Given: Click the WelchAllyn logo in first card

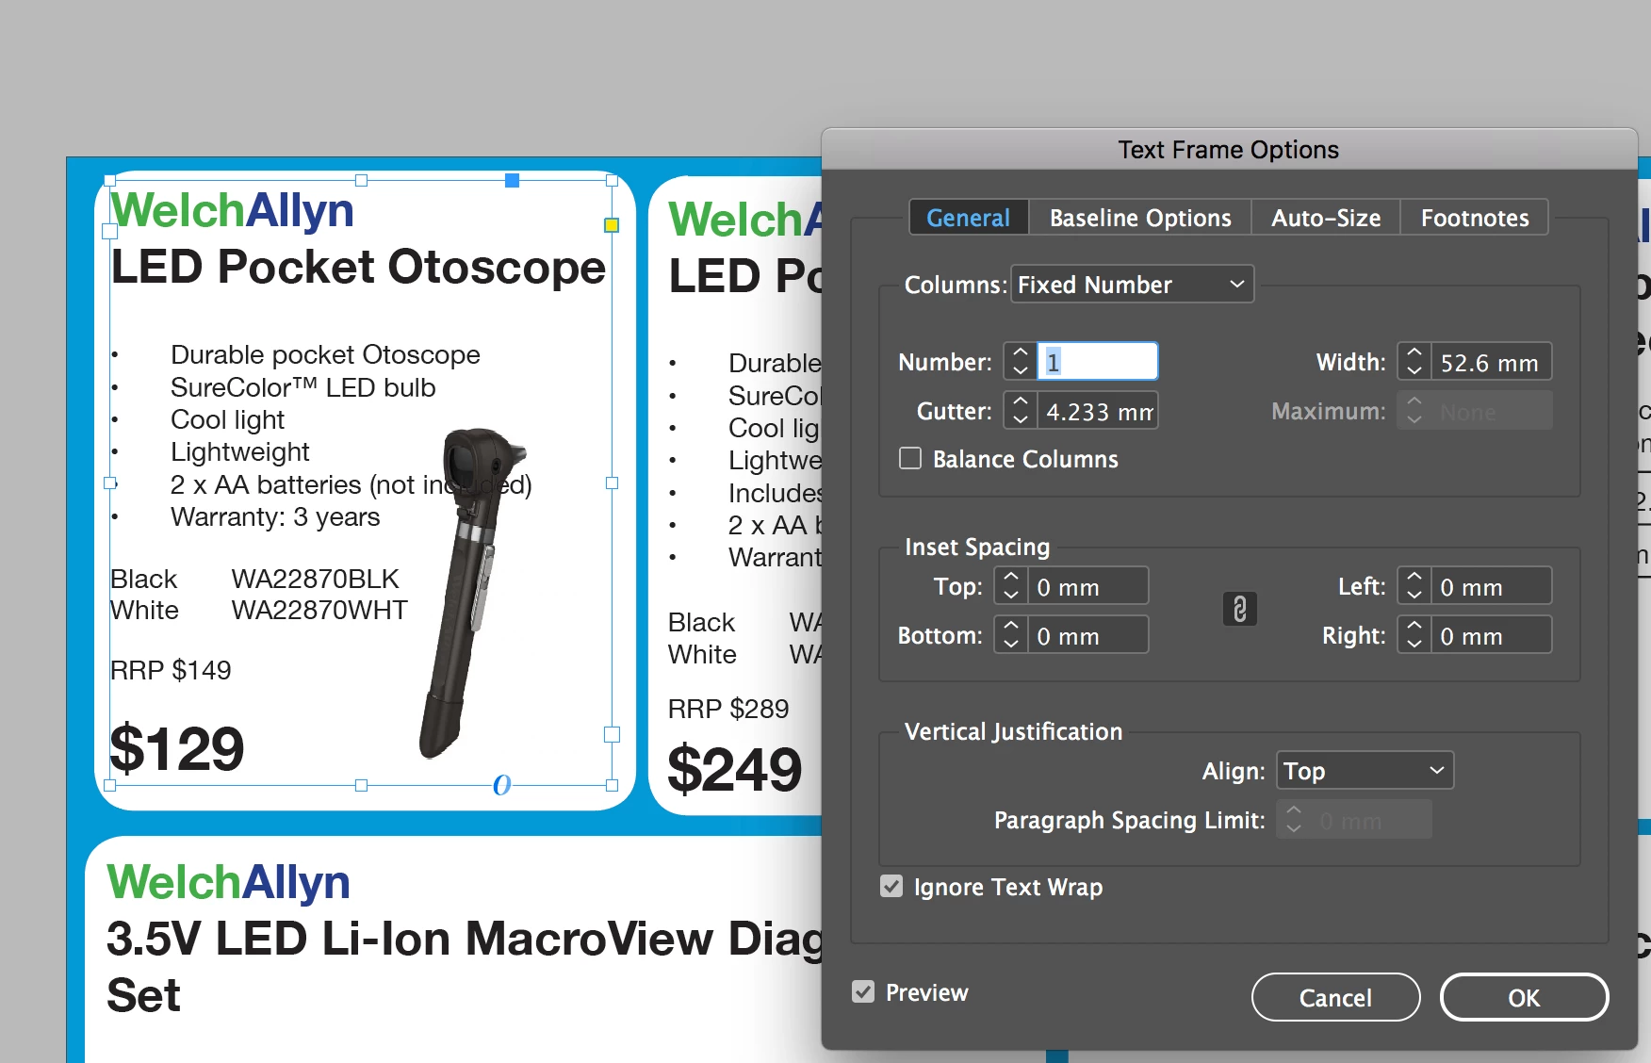Looking at the screenshot, I should (x=232, y=210).
